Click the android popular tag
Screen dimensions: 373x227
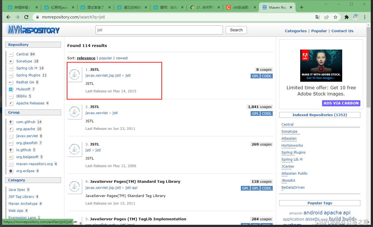pyautogui.click(x=313, y=213)
